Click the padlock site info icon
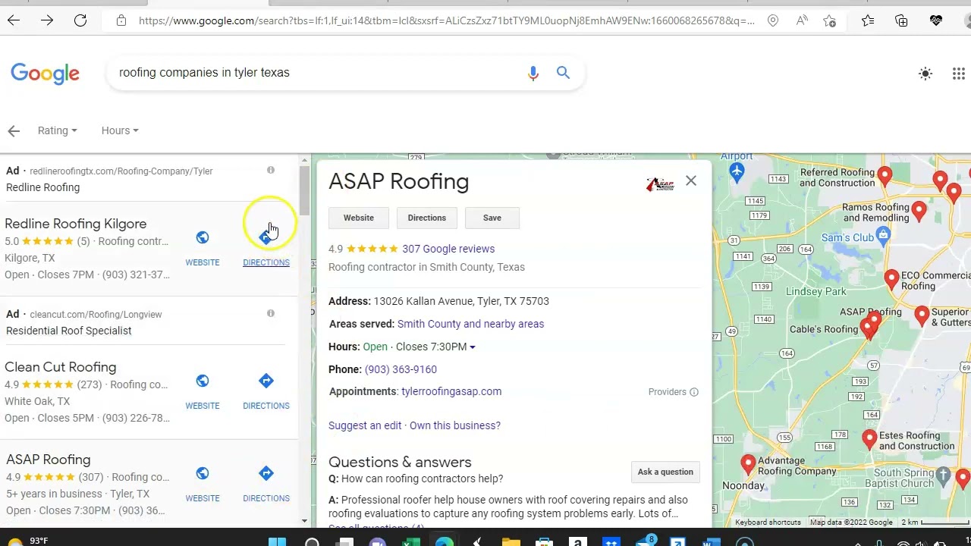Viewport: 971px width, 546px height. click(121, 20)
